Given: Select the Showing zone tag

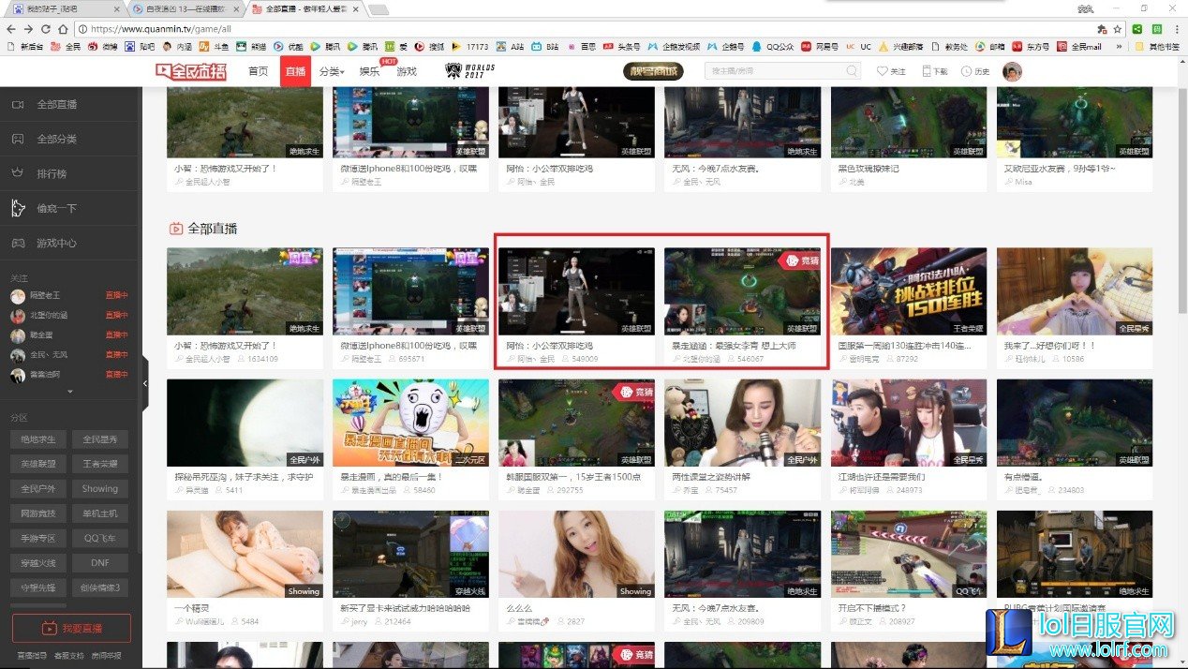Looking at the screenshot, I should pyautogui.click(x=99, y=488).
